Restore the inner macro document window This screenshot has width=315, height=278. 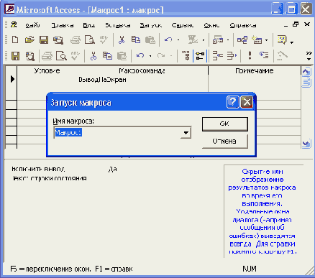[x=296, y=24]
